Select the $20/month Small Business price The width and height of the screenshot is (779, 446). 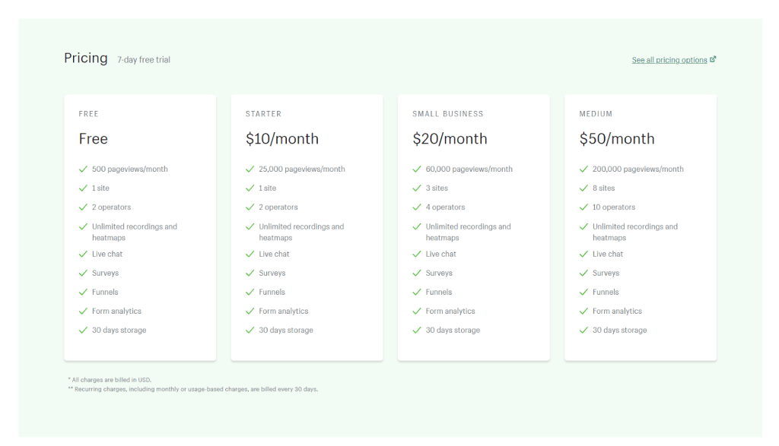[450, 139]
